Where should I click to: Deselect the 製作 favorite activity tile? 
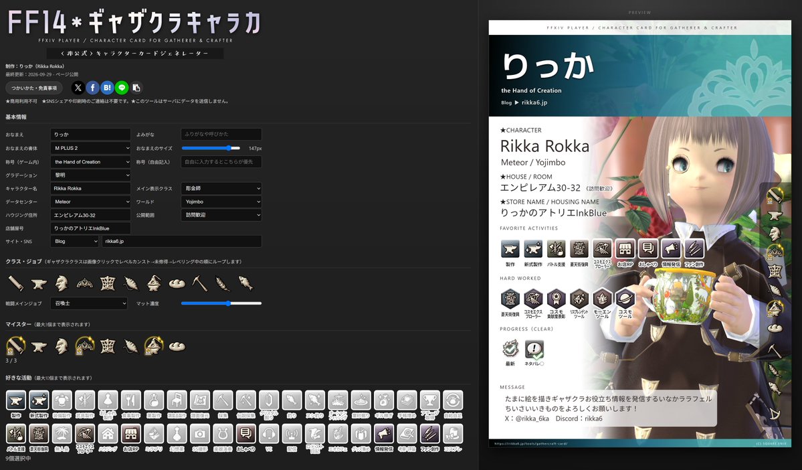tap(16, 404)
